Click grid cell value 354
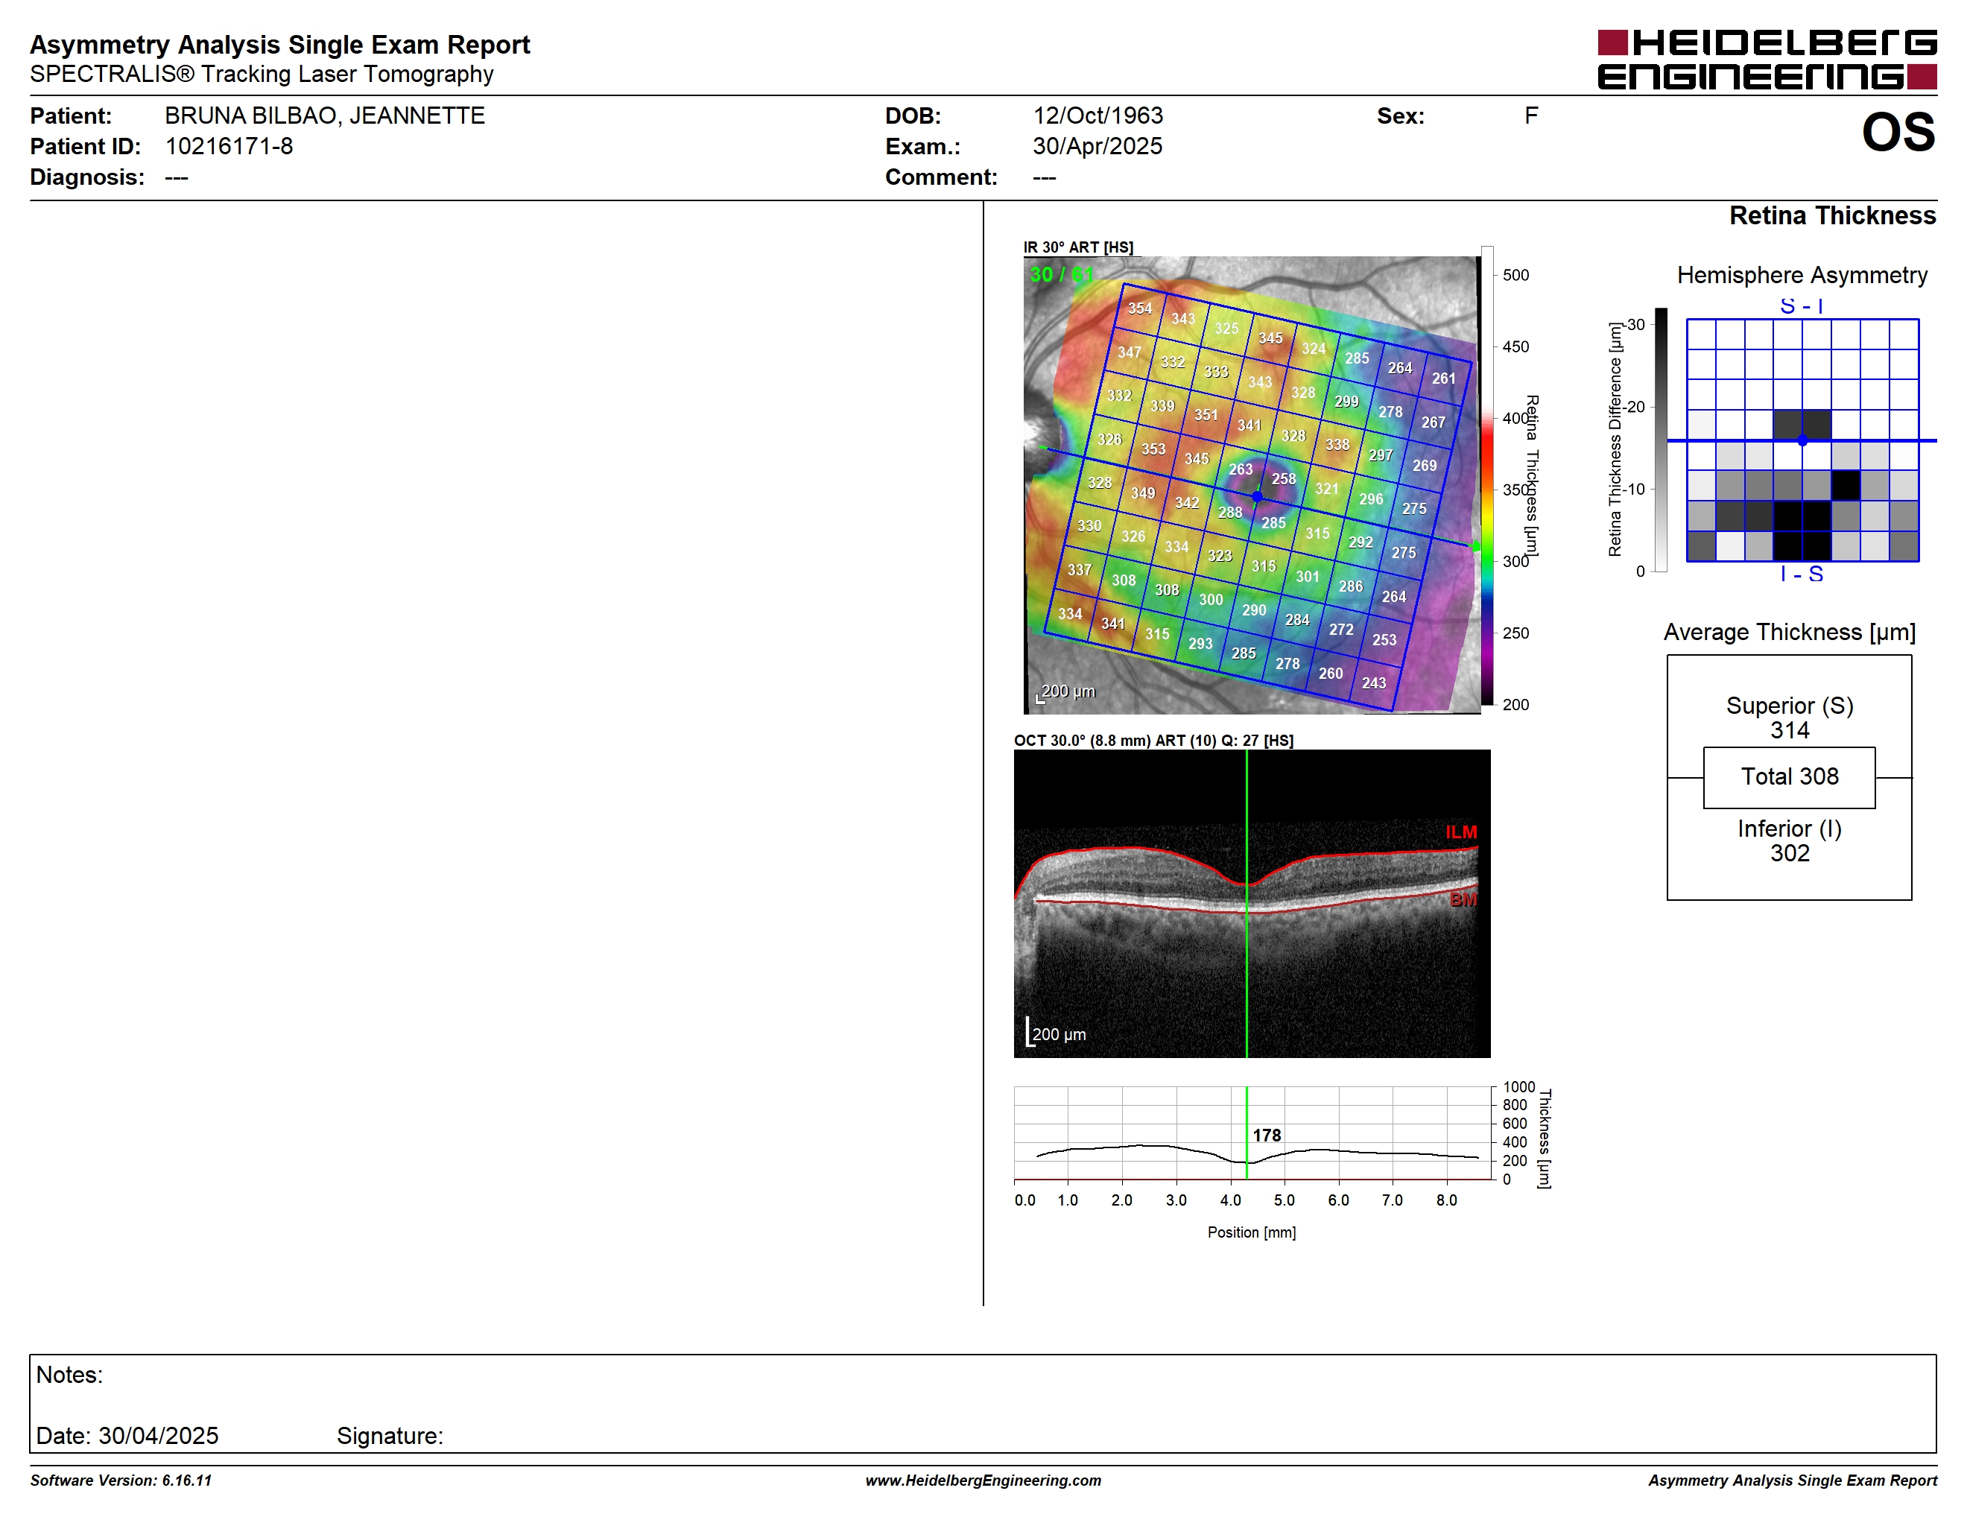1967x1520 pixels. [x=1139, y=308]
